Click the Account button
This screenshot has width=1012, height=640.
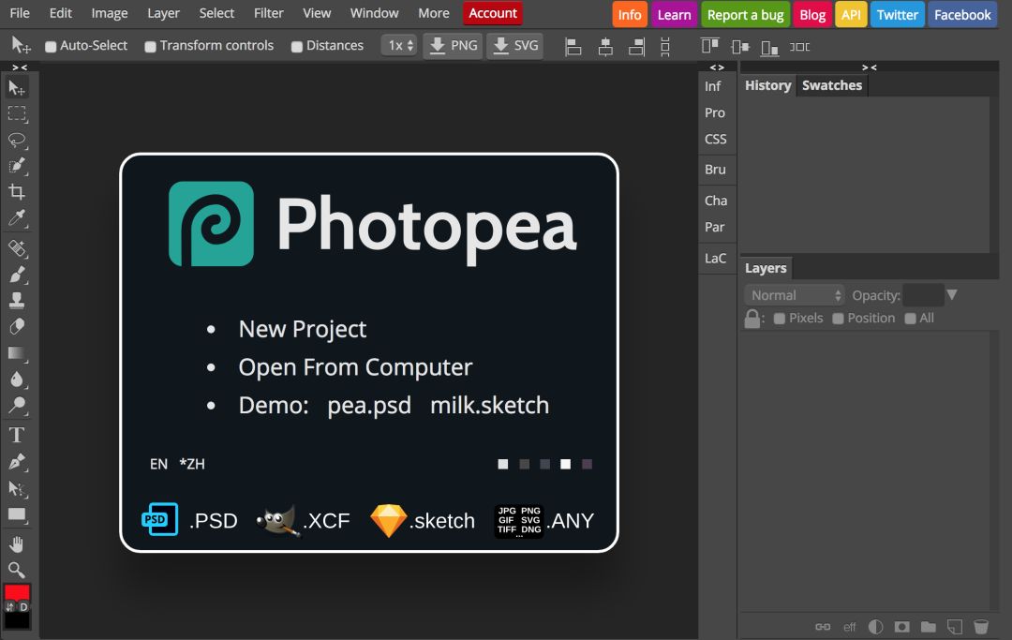493,13
